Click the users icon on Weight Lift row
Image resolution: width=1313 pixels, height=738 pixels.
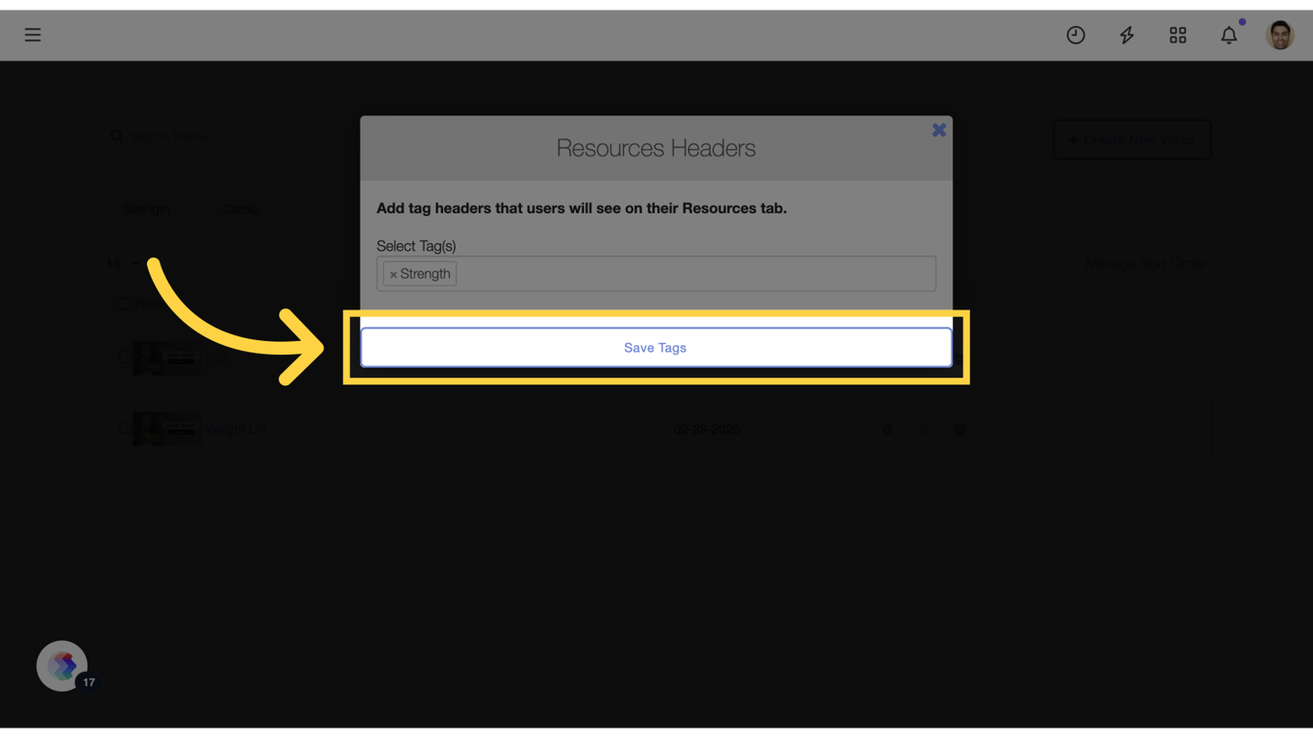(x=960, y=430)
